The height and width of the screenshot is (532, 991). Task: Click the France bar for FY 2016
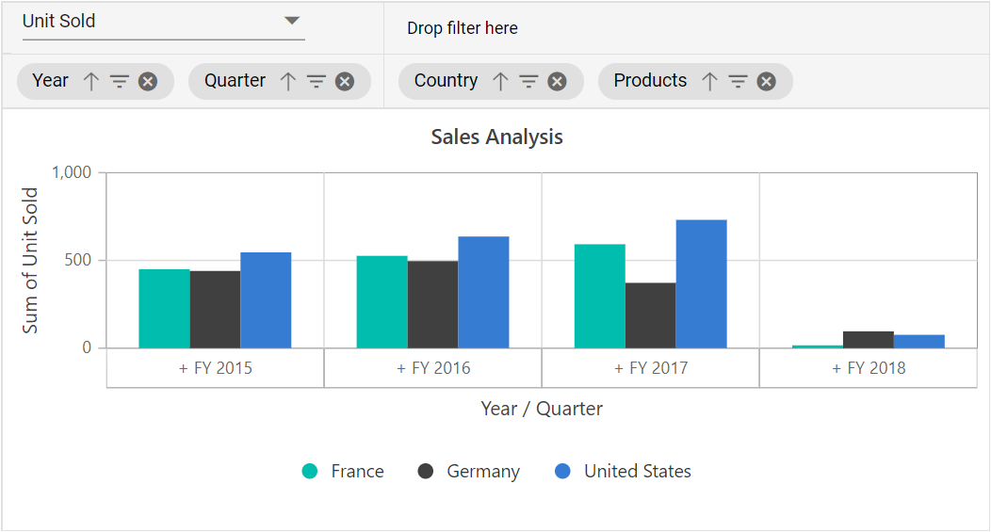[x=382, y=302]
